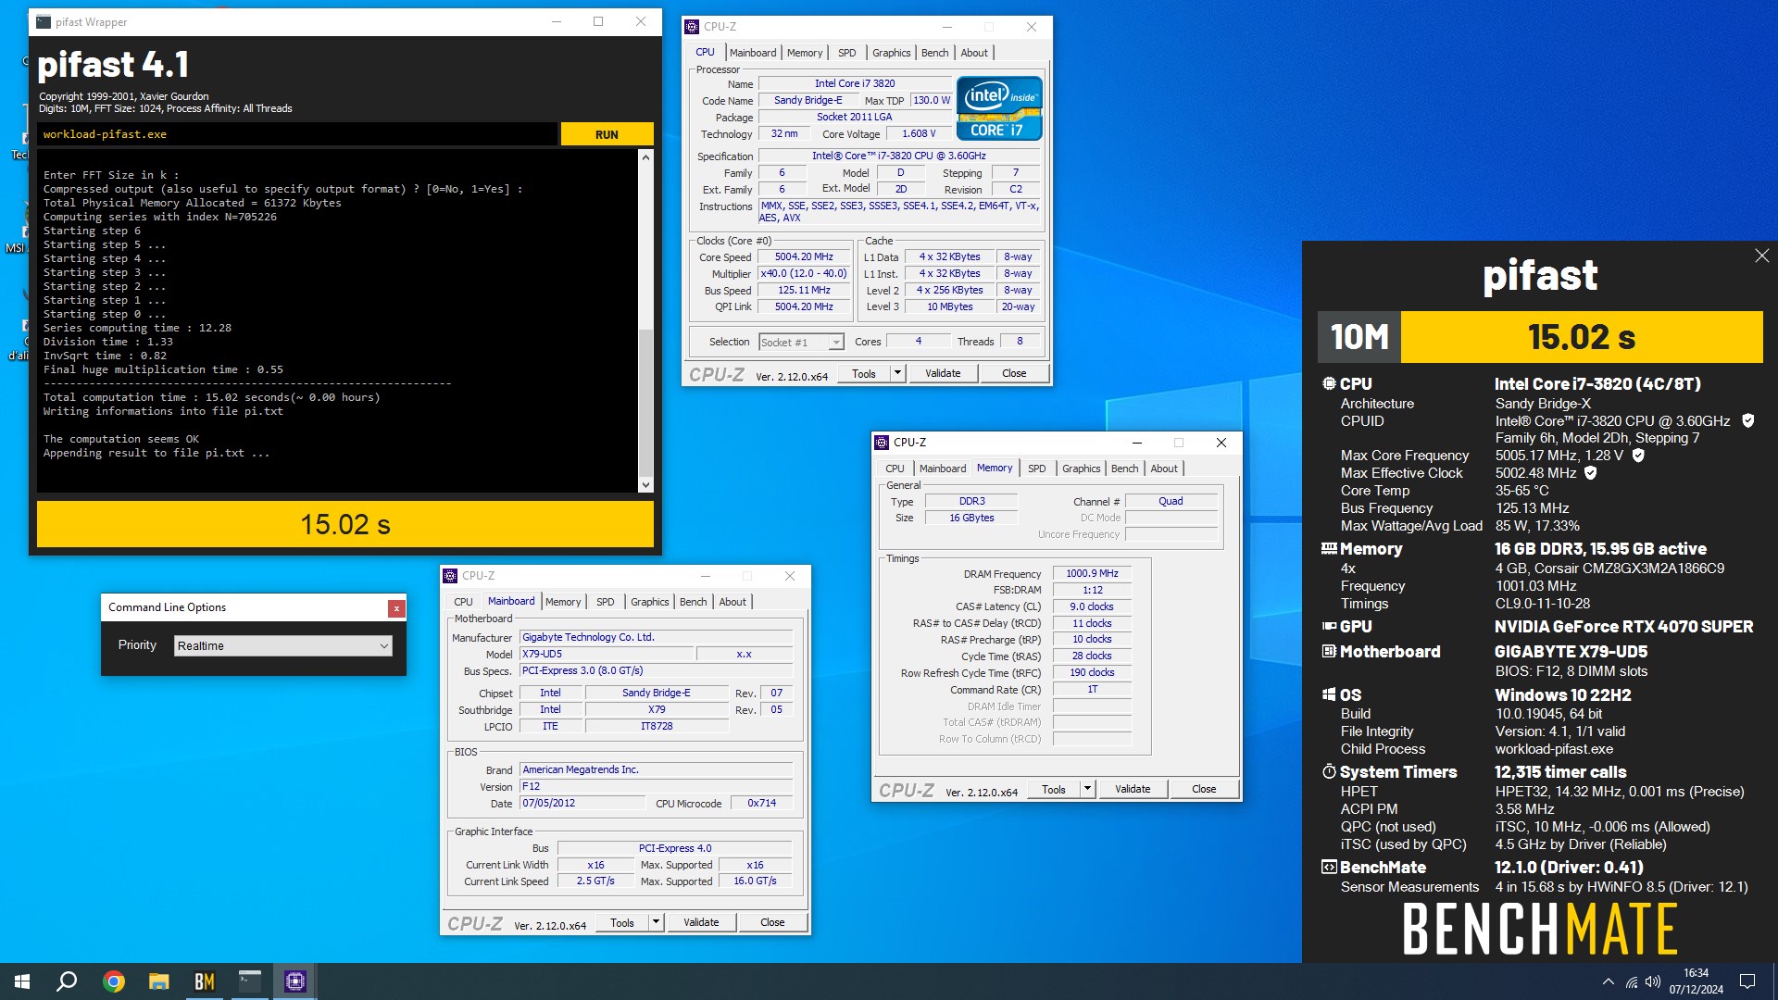The width and height of the screenshot is (1778, 1000).
Task: Click the verified shield next to 5002.48 MHz
Action: [1591, 473]
